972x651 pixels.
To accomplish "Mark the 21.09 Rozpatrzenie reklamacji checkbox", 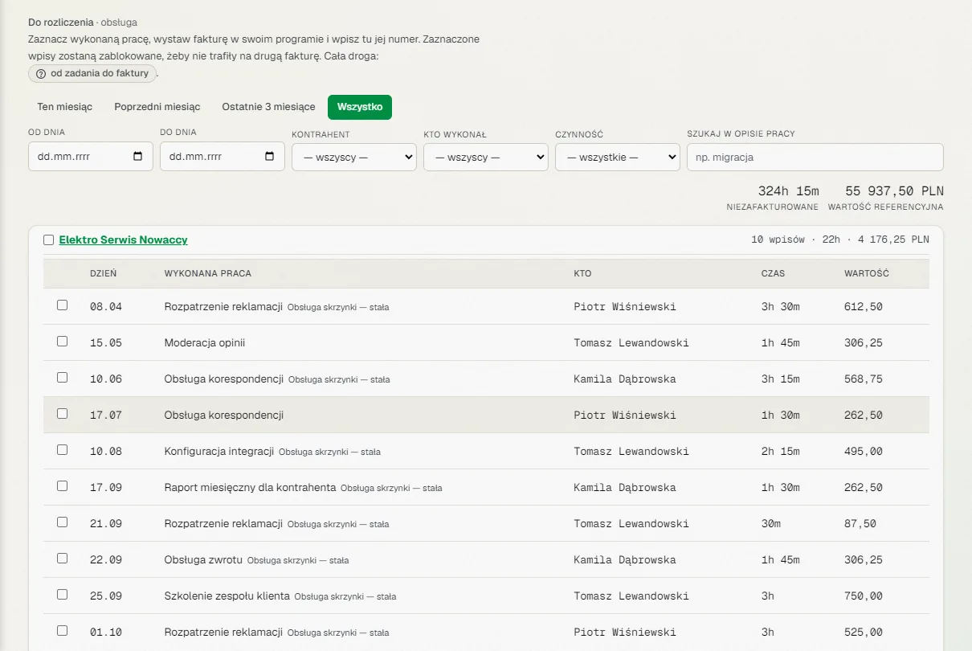I will tap(63, 522).
